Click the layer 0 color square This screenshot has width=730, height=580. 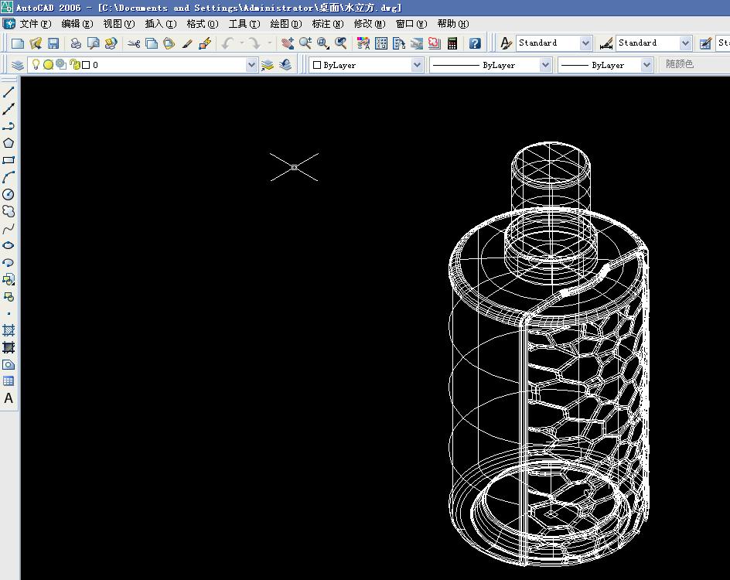pyautogui.click(x=86, y=65)
